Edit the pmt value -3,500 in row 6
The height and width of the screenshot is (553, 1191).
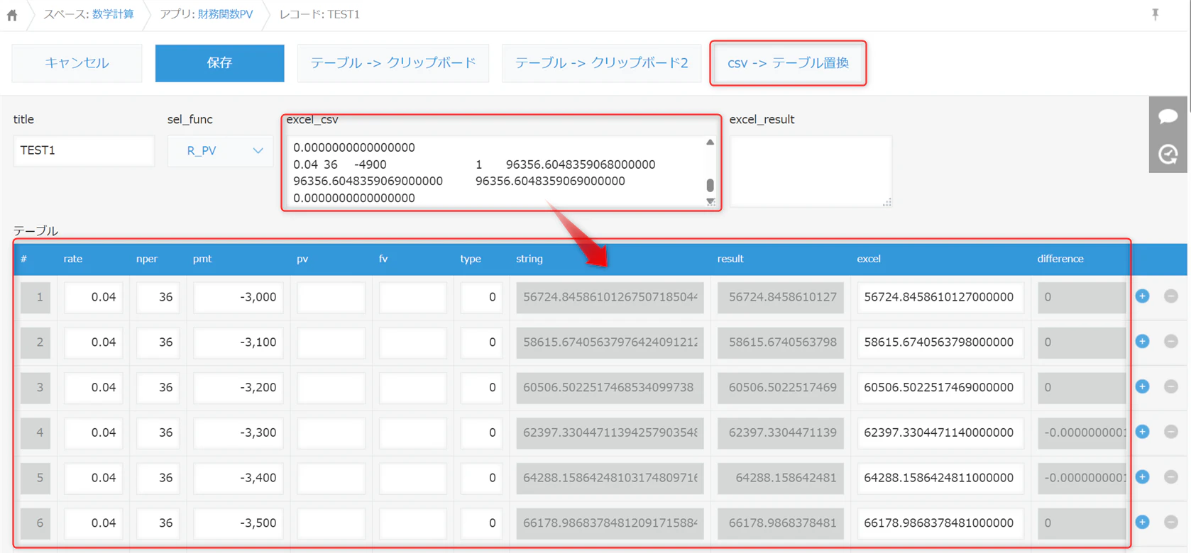pos(238,523)
